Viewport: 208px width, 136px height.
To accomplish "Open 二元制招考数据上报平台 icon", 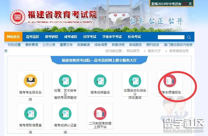I will [100, 114].
